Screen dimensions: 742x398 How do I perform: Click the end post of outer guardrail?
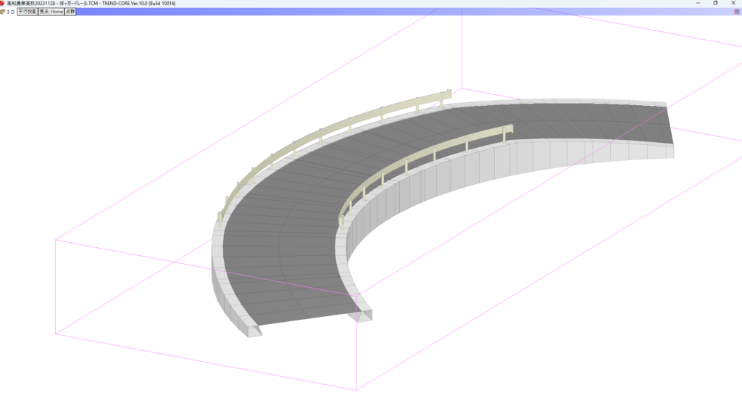[449, 93]
